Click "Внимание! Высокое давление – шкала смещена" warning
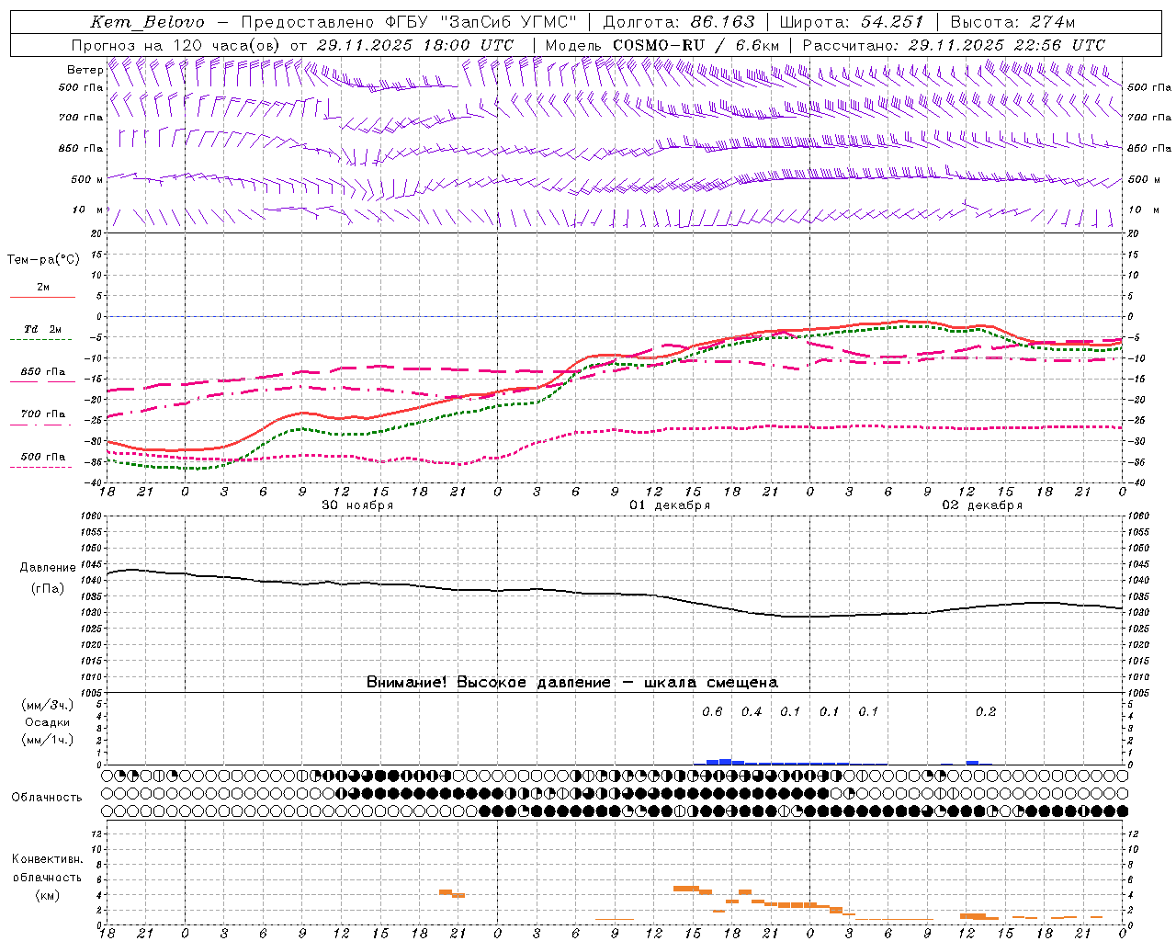This screenshot has width=1176, height=941. (572, 683)
